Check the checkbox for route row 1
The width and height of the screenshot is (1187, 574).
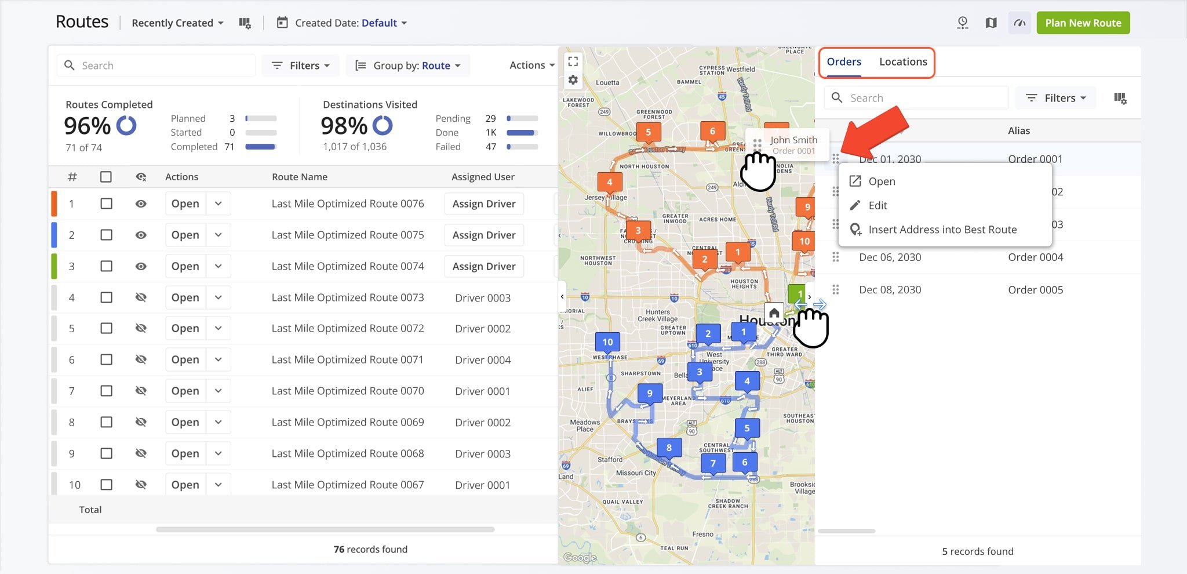click(x=106, y=204)
